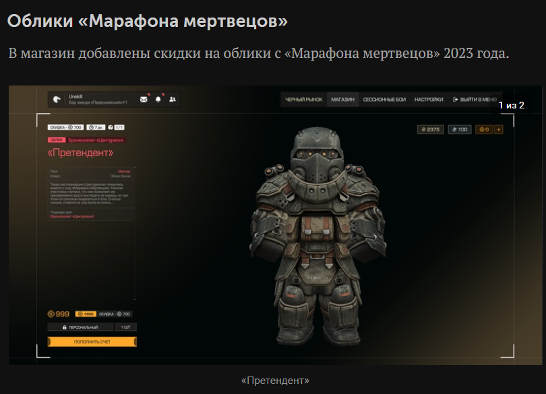Click the gold coins 0 balance
The height and width of the screenshot is (394, 546).
point(484,129)
